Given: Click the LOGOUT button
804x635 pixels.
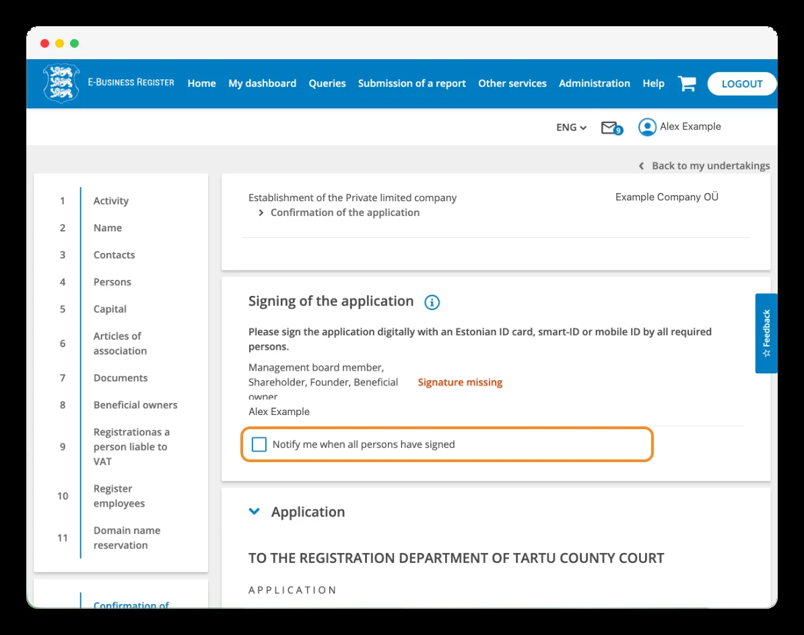Looking at the screenshot, I should point(742,83).
